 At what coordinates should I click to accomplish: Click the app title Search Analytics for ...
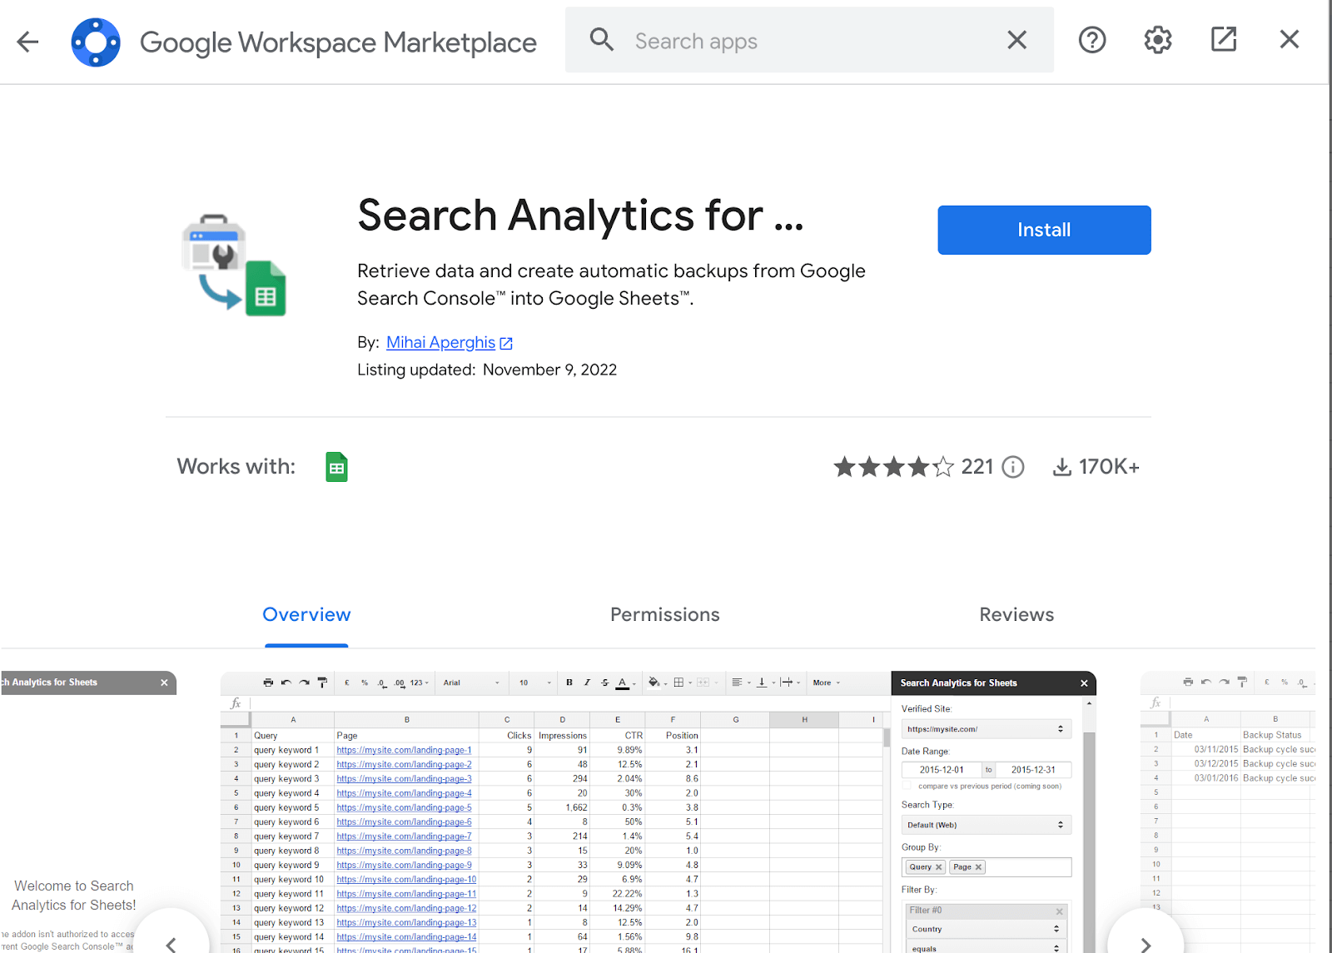coord(580,216)
